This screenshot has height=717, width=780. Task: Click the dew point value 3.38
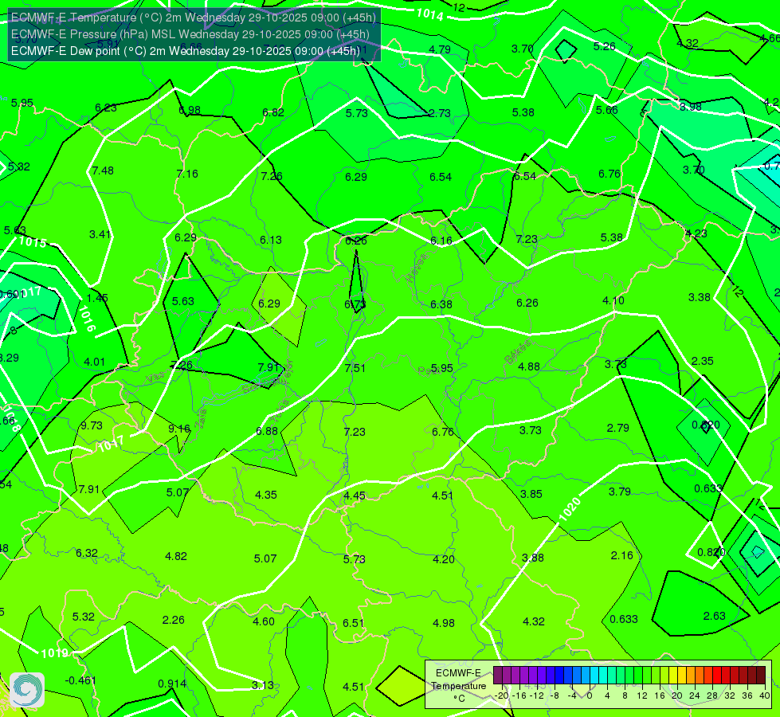pyautogui.click(x=700, y=297)
